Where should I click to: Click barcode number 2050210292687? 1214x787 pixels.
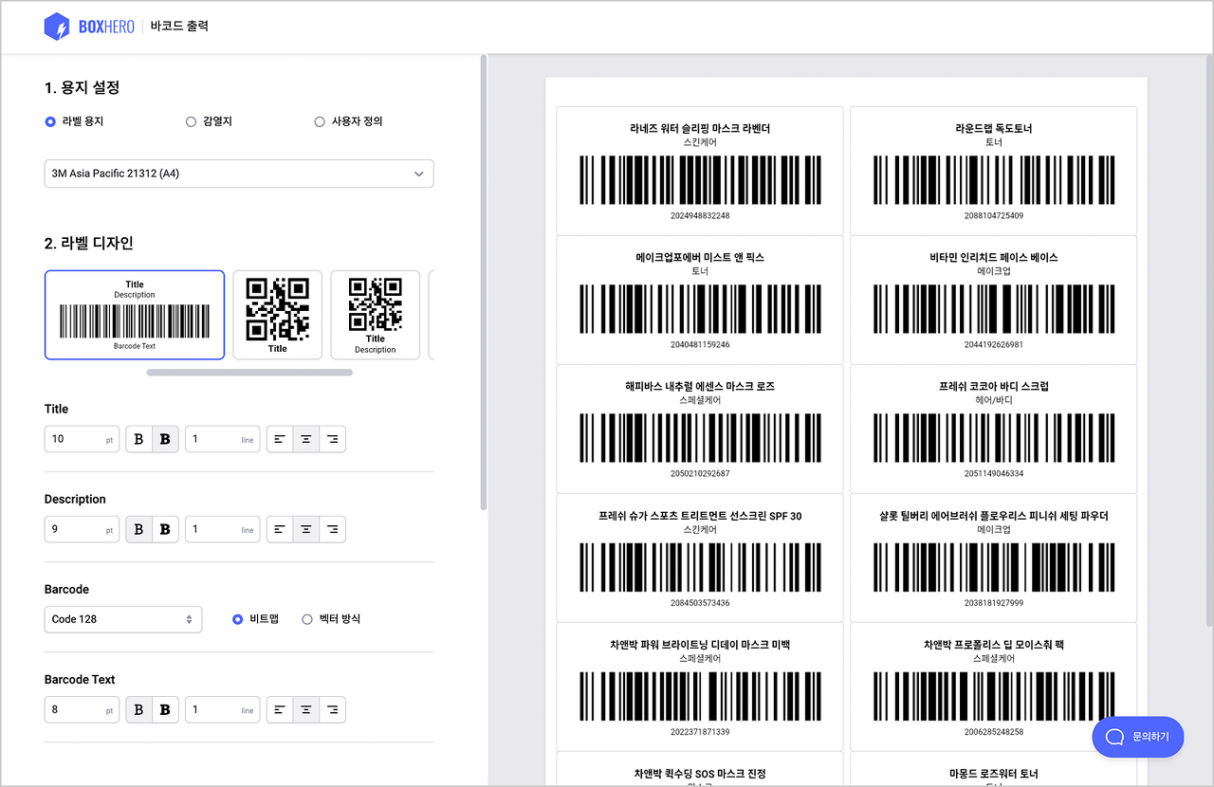700,473
